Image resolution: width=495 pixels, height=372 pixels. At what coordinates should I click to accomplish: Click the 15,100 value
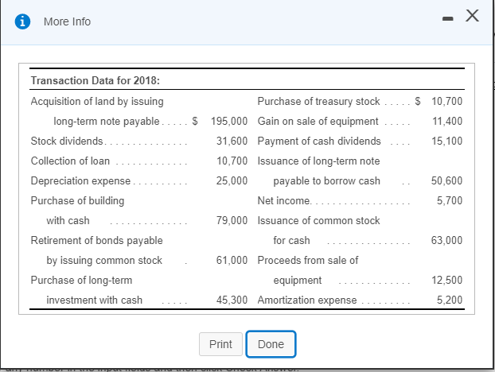447,141
